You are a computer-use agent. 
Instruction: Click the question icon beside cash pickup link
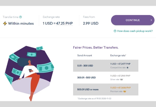pos(115,31)
